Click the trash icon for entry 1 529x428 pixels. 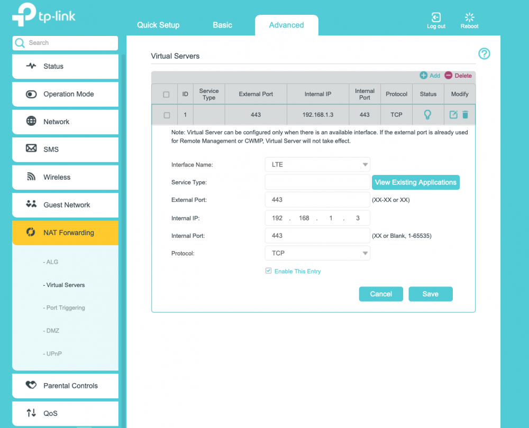point(465,115)
